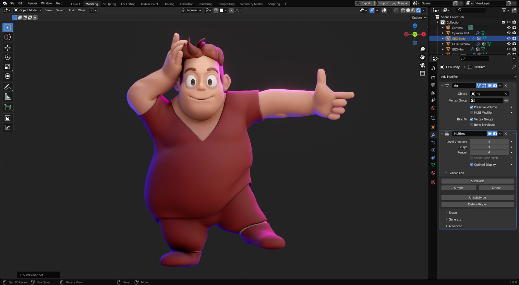Click the Simple subdivision button
The height and width of the screenshot is (285, 519).
459,188
